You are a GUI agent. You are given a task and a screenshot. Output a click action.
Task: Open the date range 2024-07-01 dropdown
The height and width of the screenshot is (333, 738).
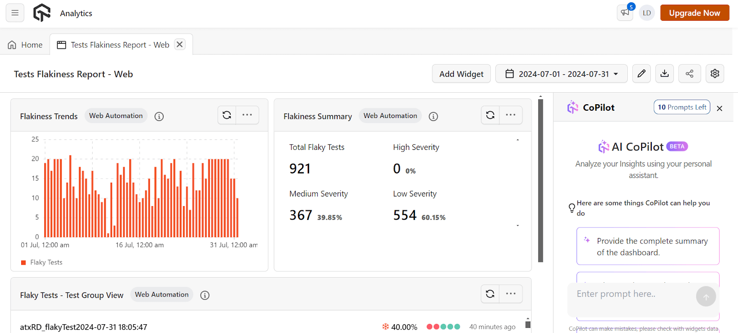pos(561,74)
